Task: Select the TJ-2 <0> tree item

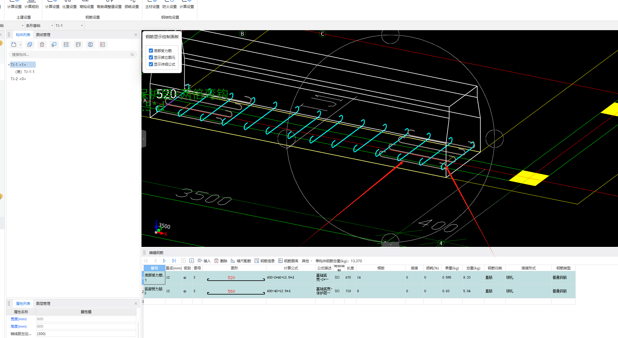Action: pos(18,79)
